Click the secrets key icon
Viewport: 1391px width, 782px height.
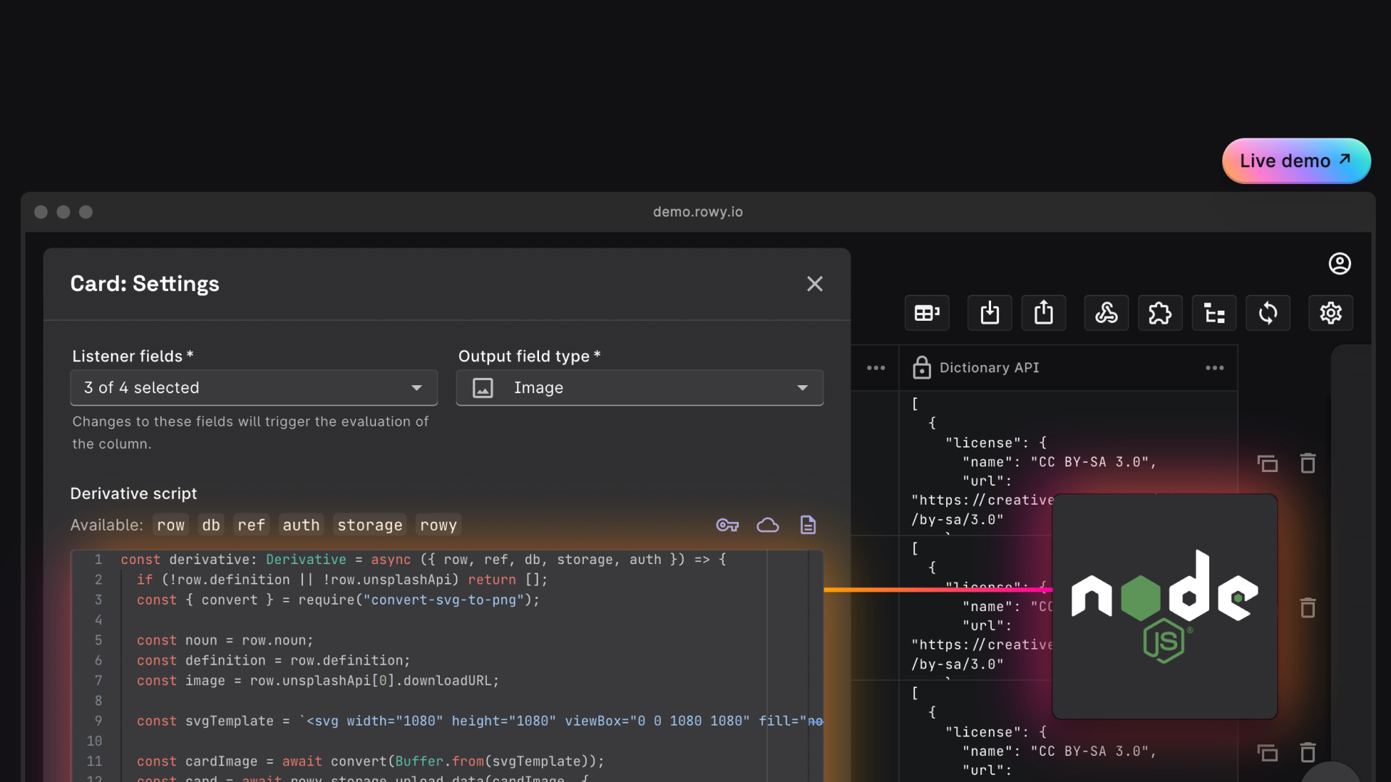tap(727, 525)
